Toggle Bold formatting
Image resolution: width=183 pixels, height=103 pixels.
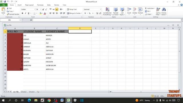point(22,13)
